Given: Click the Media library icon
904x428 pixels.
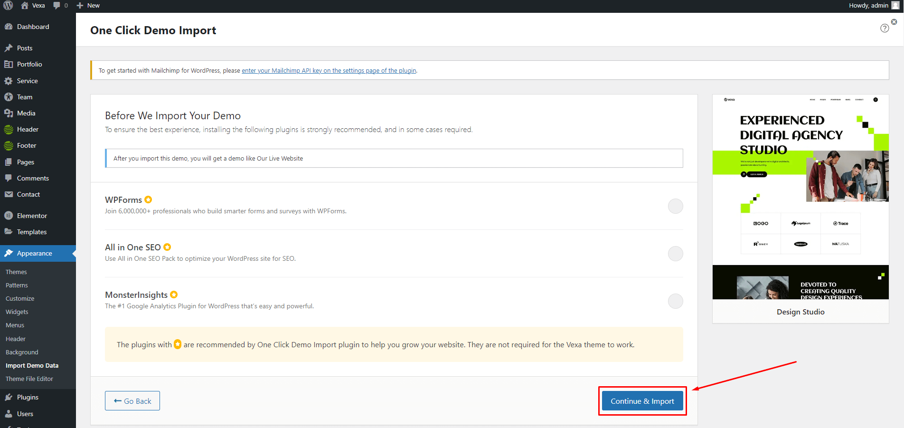Looking at the screenshot, I should point(9,113).
